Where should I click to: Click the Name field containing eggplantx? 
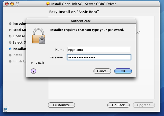click(99, 50)
